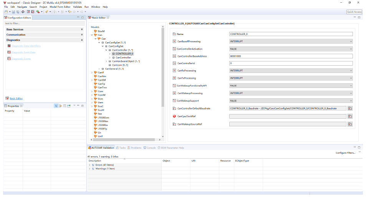Image resolution: width=366 pixels, height=197 pixels.
Task: Click the Diagnostic Event Data icon
Action: click(x=9, y=52)
